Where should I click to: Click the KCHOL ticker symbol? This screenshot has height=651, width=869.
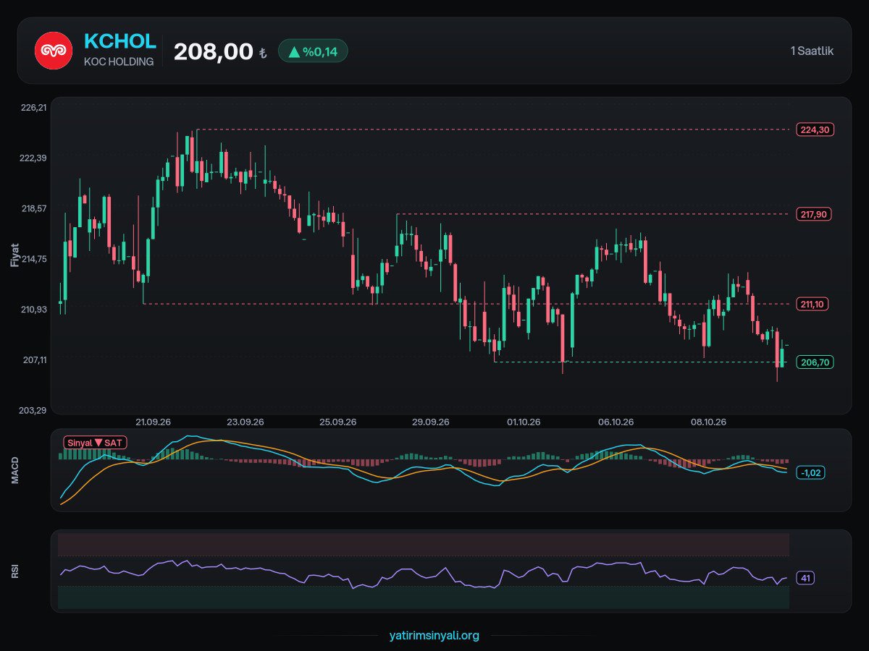coord(120,41)
